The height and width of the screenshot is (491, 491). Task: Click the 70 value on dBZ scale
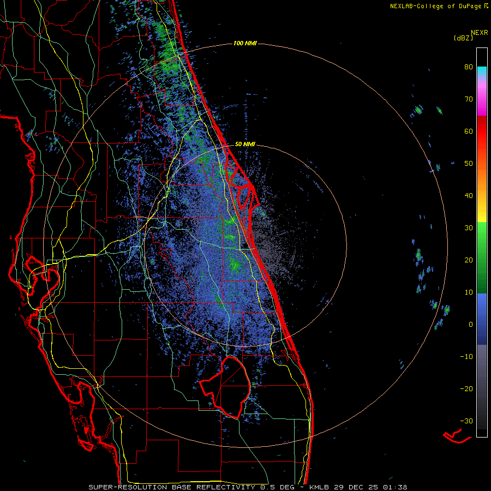click(x=469, y=99)
